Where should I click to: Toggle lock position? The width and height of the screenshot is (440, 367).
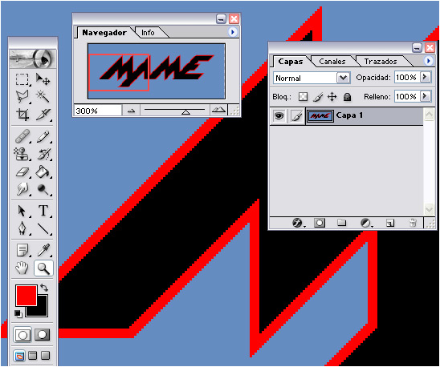tap(332, 97)
